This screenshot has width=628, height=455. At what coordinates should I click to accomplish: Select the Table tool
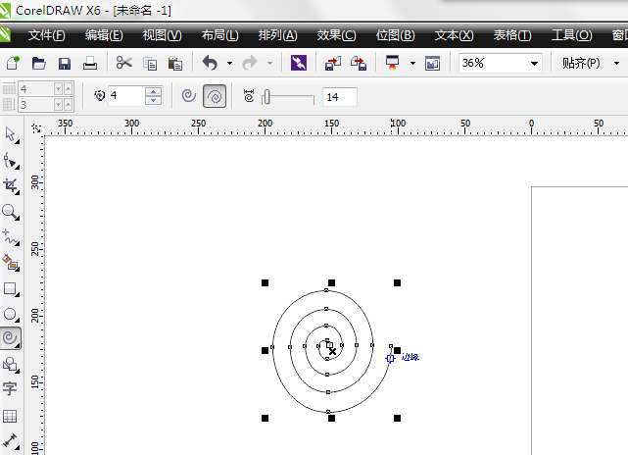10,416
